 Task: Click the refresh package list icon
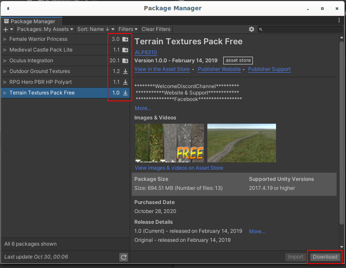[x=123, y=257]
